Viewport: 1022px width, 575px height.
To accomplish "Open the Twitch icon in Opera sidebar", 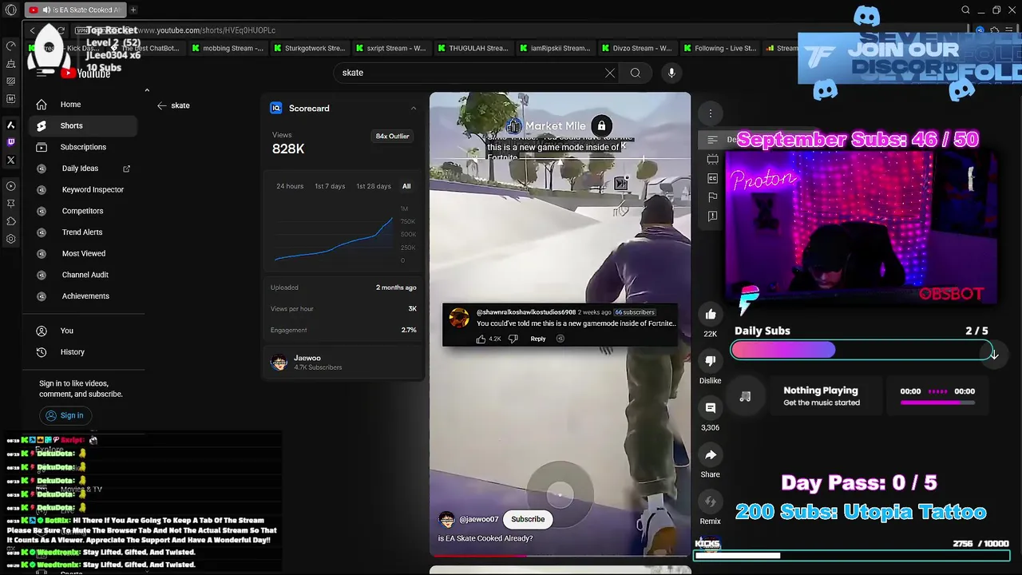I will pos(11,142).
